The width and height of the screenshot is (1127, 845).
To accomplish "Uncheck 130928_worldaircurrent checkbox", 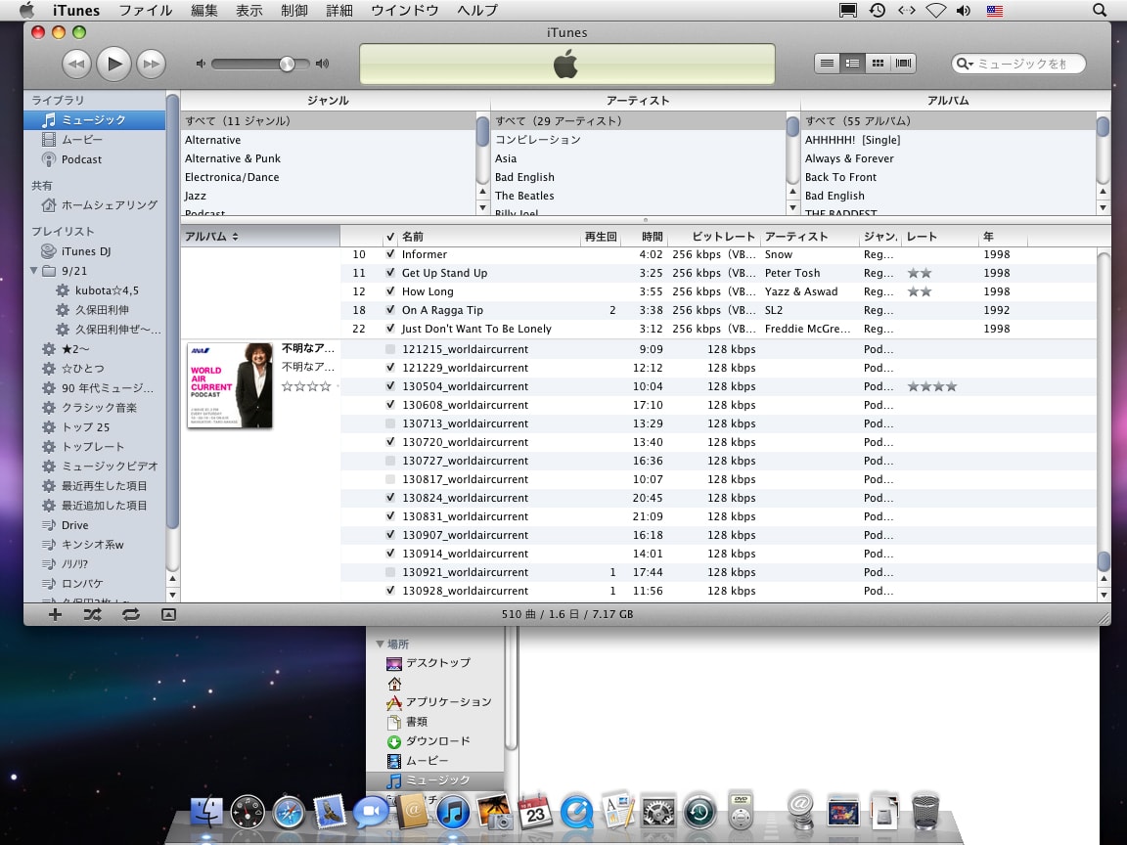I will 390,591.
